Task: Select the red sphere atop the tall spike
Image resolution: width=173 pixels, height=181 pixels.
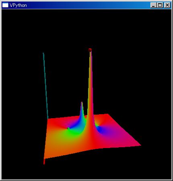Action: tap(90, 50)
